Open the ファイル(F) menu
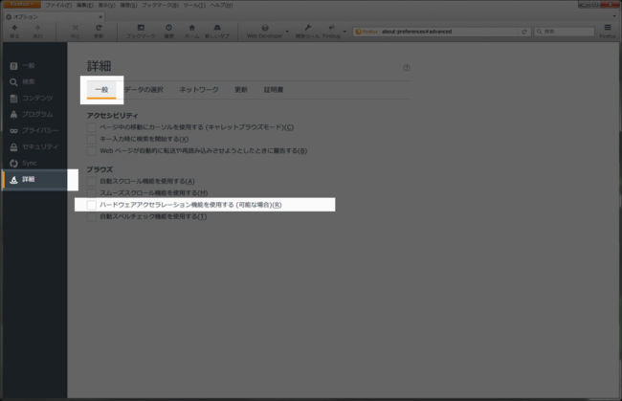 click(58, 5)
